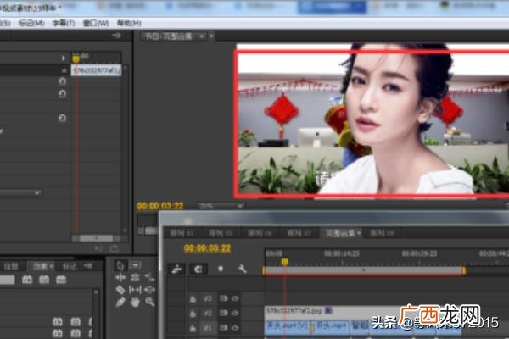Click the clip name bar in Effect Controls
This screenshot has width=509, height=339.
[x=97, y=70]
